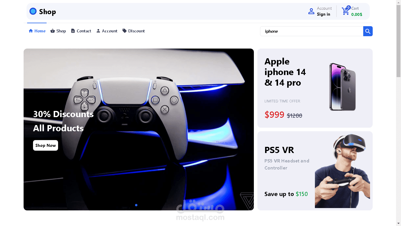
Task: Open the PS5 VR promo card
Action: [315, 171]
